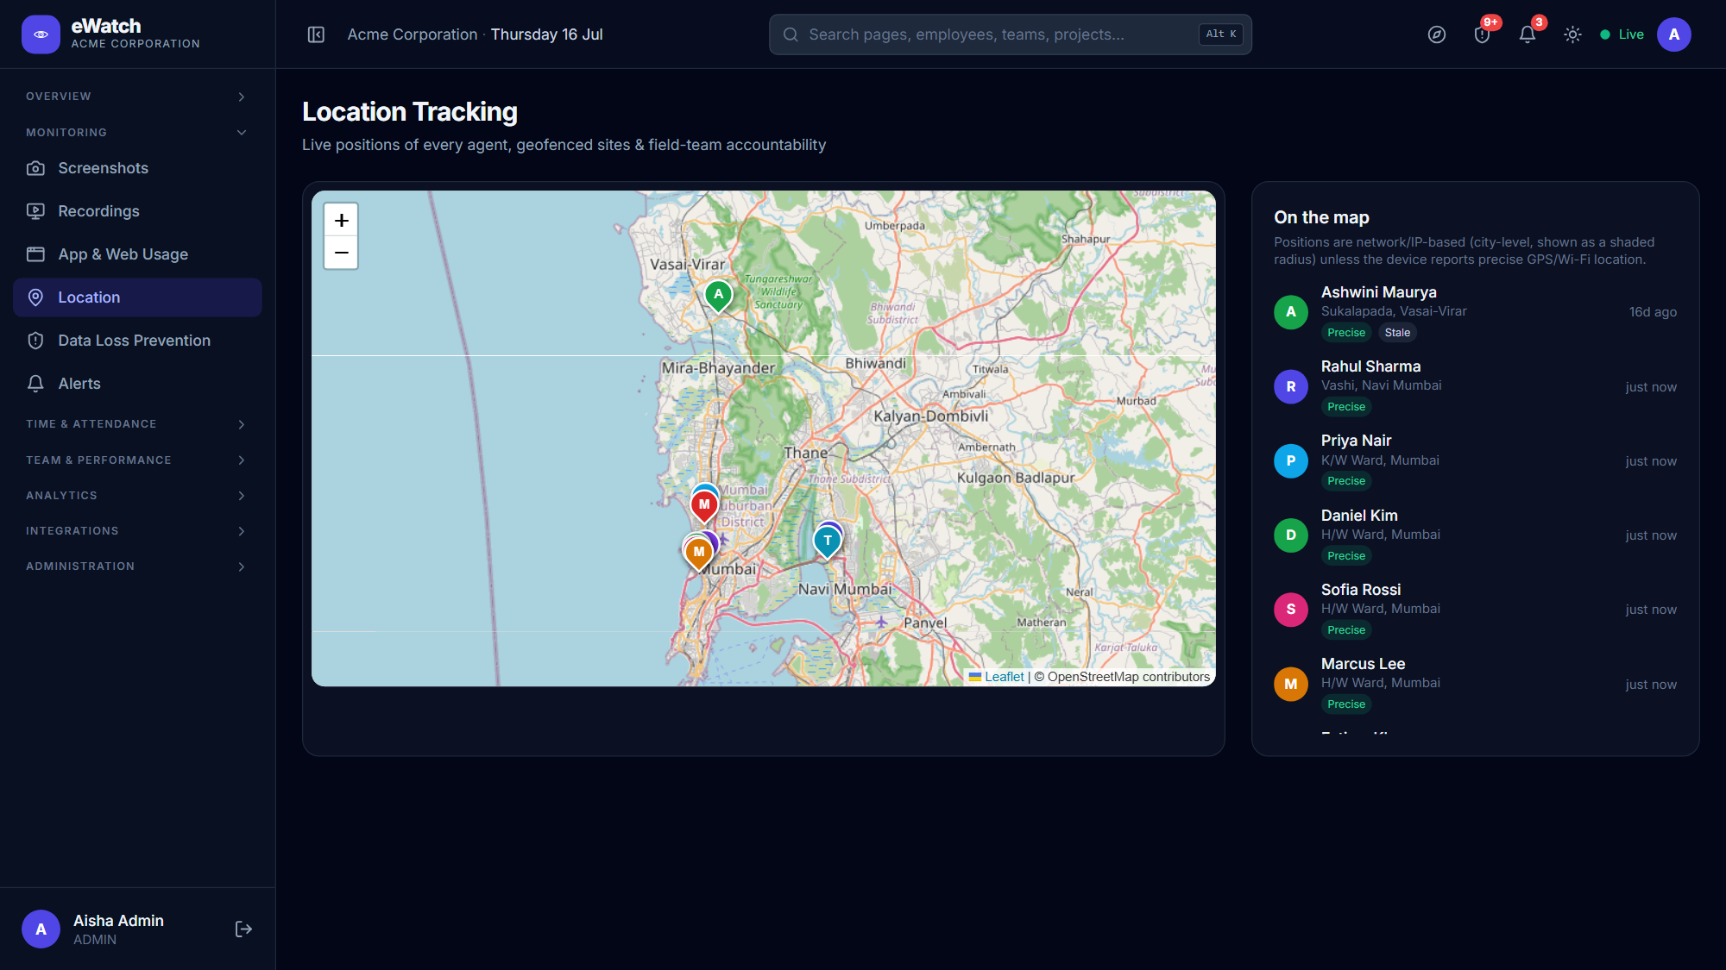This screenshot has height=970, width=1726.
Task: Select Priya Nair in the list
Action: (1475, 460)
